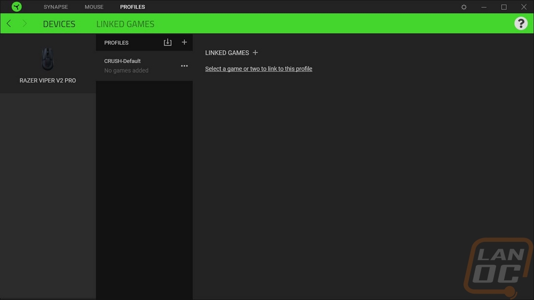
Task: Click the 'Select a game or two' link
Action: 258,69
